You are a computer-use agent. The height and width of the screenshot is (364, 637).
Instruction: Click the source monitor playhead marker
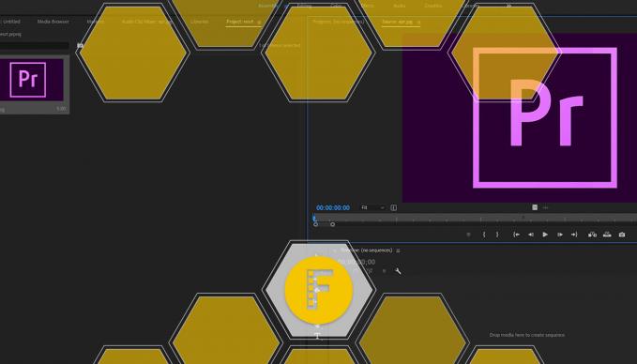pos(314,219)
